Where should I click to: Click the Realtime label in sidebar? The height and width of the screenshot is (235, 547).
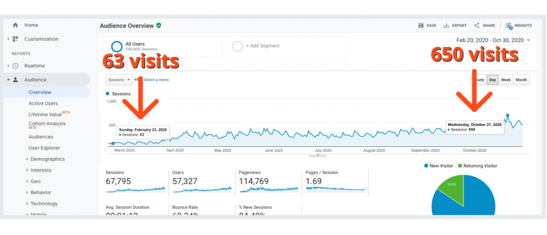click(35, 66)
